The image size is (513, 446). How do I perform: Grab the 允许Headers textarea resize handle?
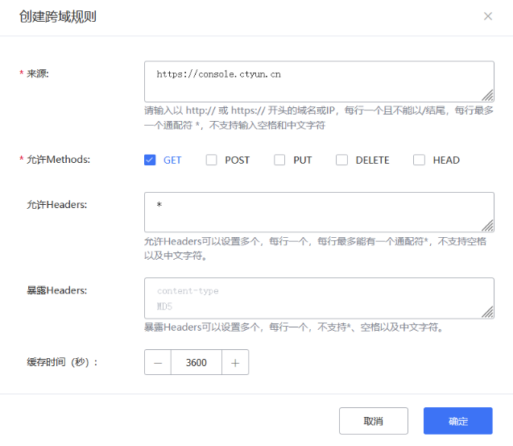pos(488,226)
